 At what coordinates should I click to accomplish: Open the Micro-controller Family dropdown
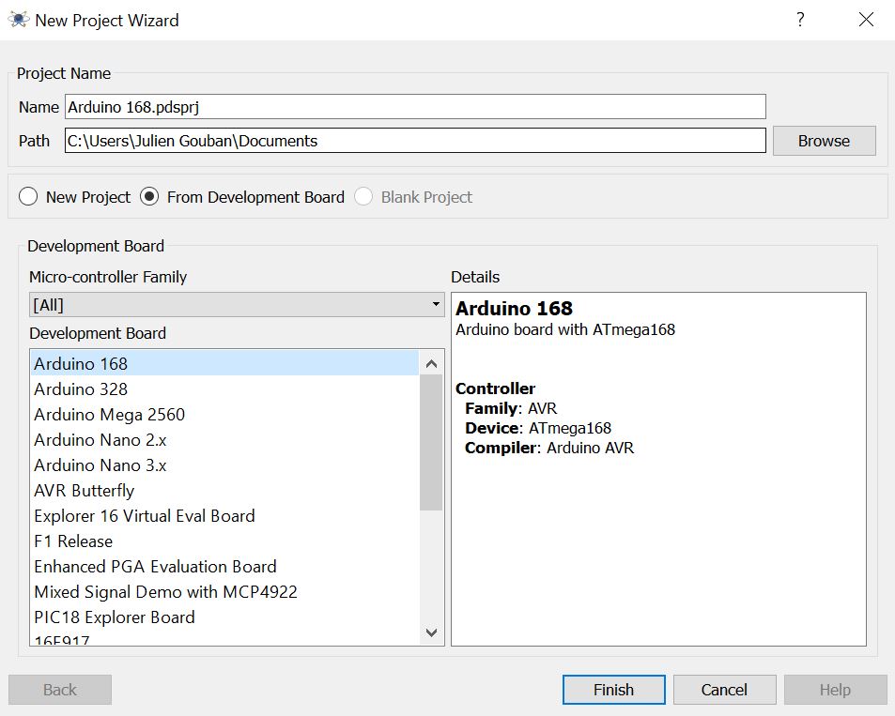coord(237,304)
